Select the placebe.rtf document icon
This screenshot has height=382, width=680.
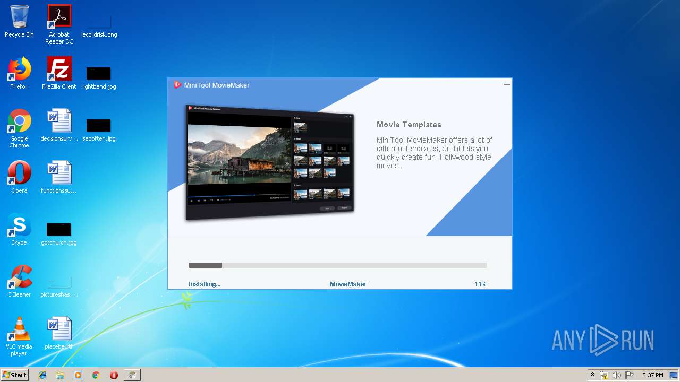pos(59,333)
